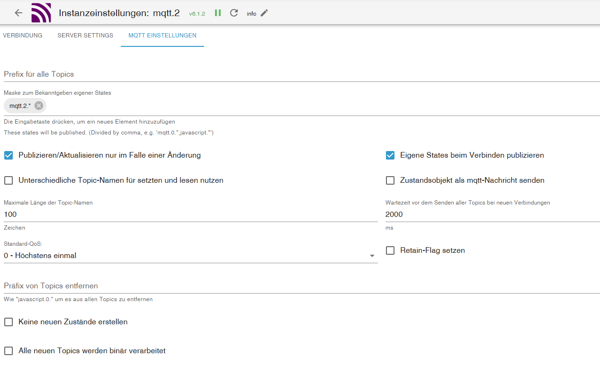Select the MQTT Einstellungen tab
The height and width of the screenshot is (366, 600).
point(162,36)
